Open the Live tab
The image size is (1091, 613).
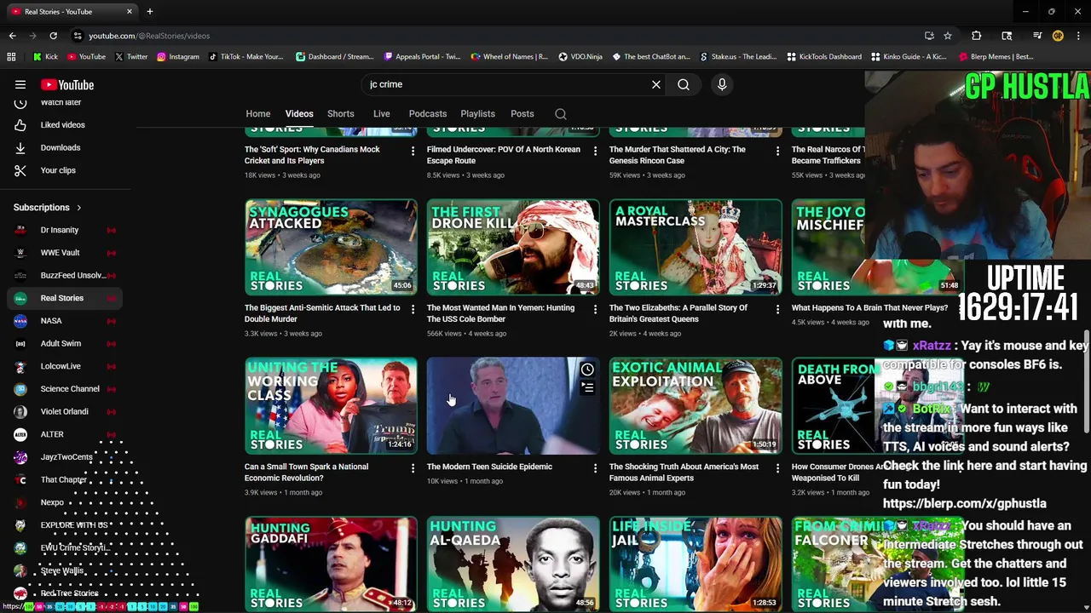click(381, 114)
